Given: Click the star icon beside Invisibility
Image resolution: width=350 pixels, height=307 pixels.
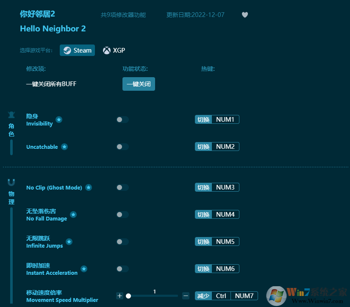Looking at the screenshot, I should (59, 120).
